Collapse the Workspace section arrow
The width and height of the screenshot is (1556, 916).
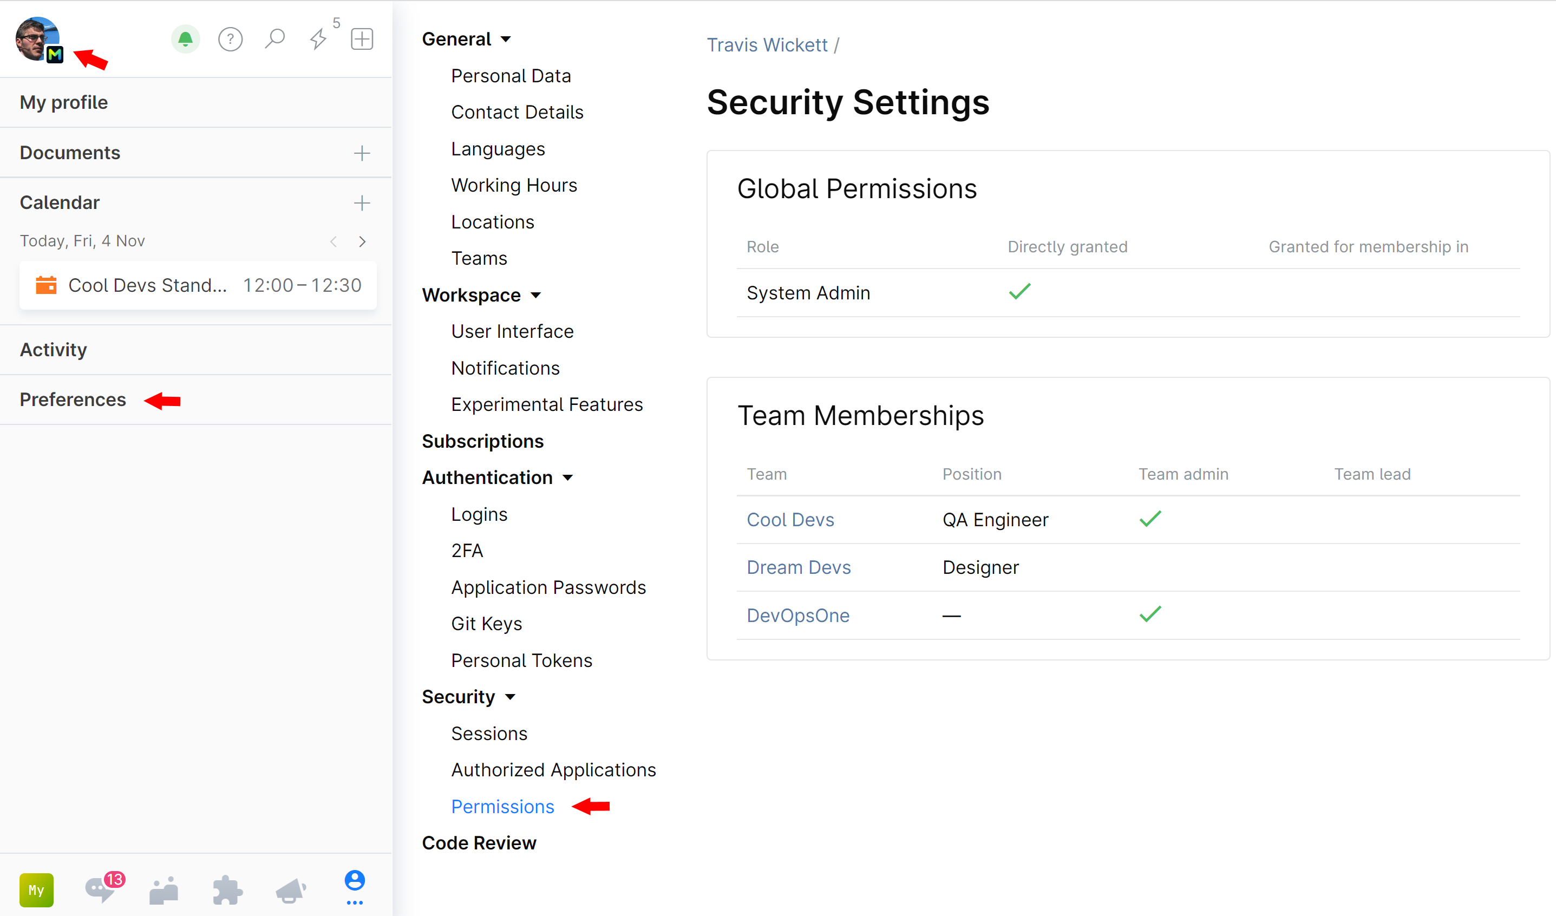click(x=536, y=296)
